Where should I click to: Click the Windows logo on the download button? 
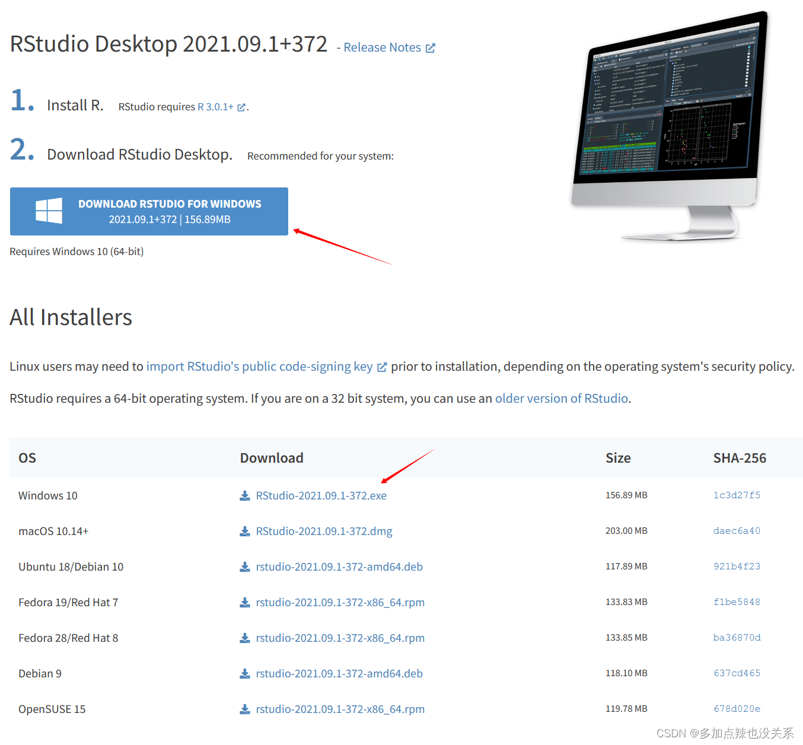click(49, 211)
